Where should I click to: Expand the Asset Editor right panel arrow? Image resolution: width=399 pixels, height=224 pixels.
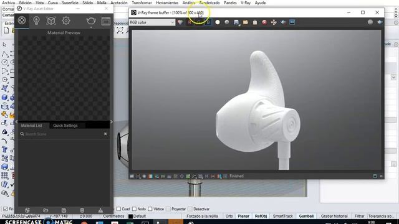tap(112, 122)
